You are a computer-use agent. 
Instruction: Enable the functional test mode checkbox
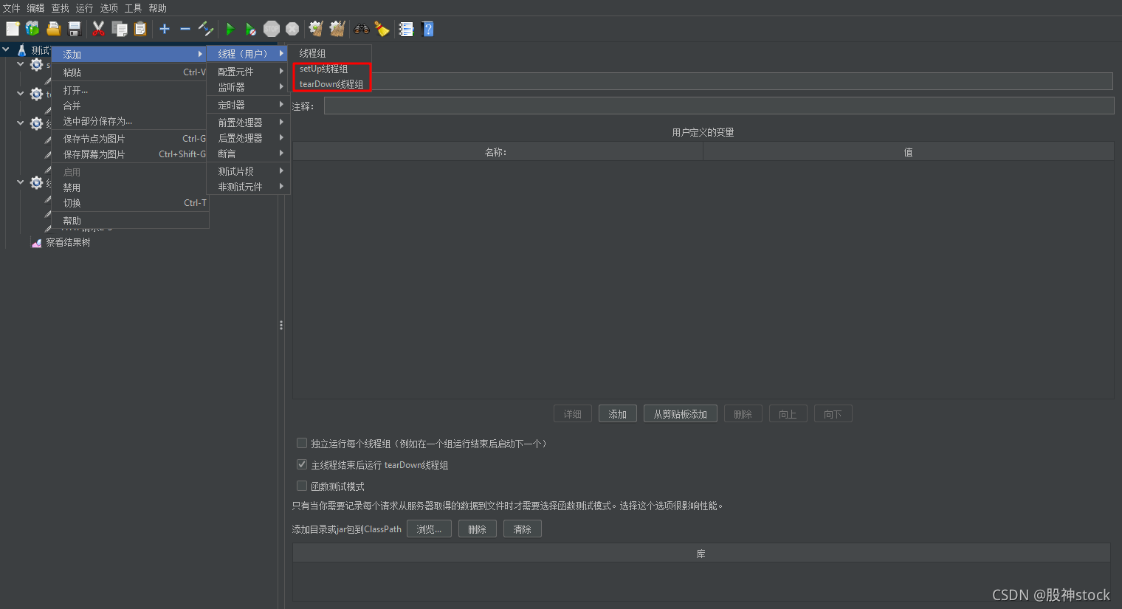pos(302,486)
